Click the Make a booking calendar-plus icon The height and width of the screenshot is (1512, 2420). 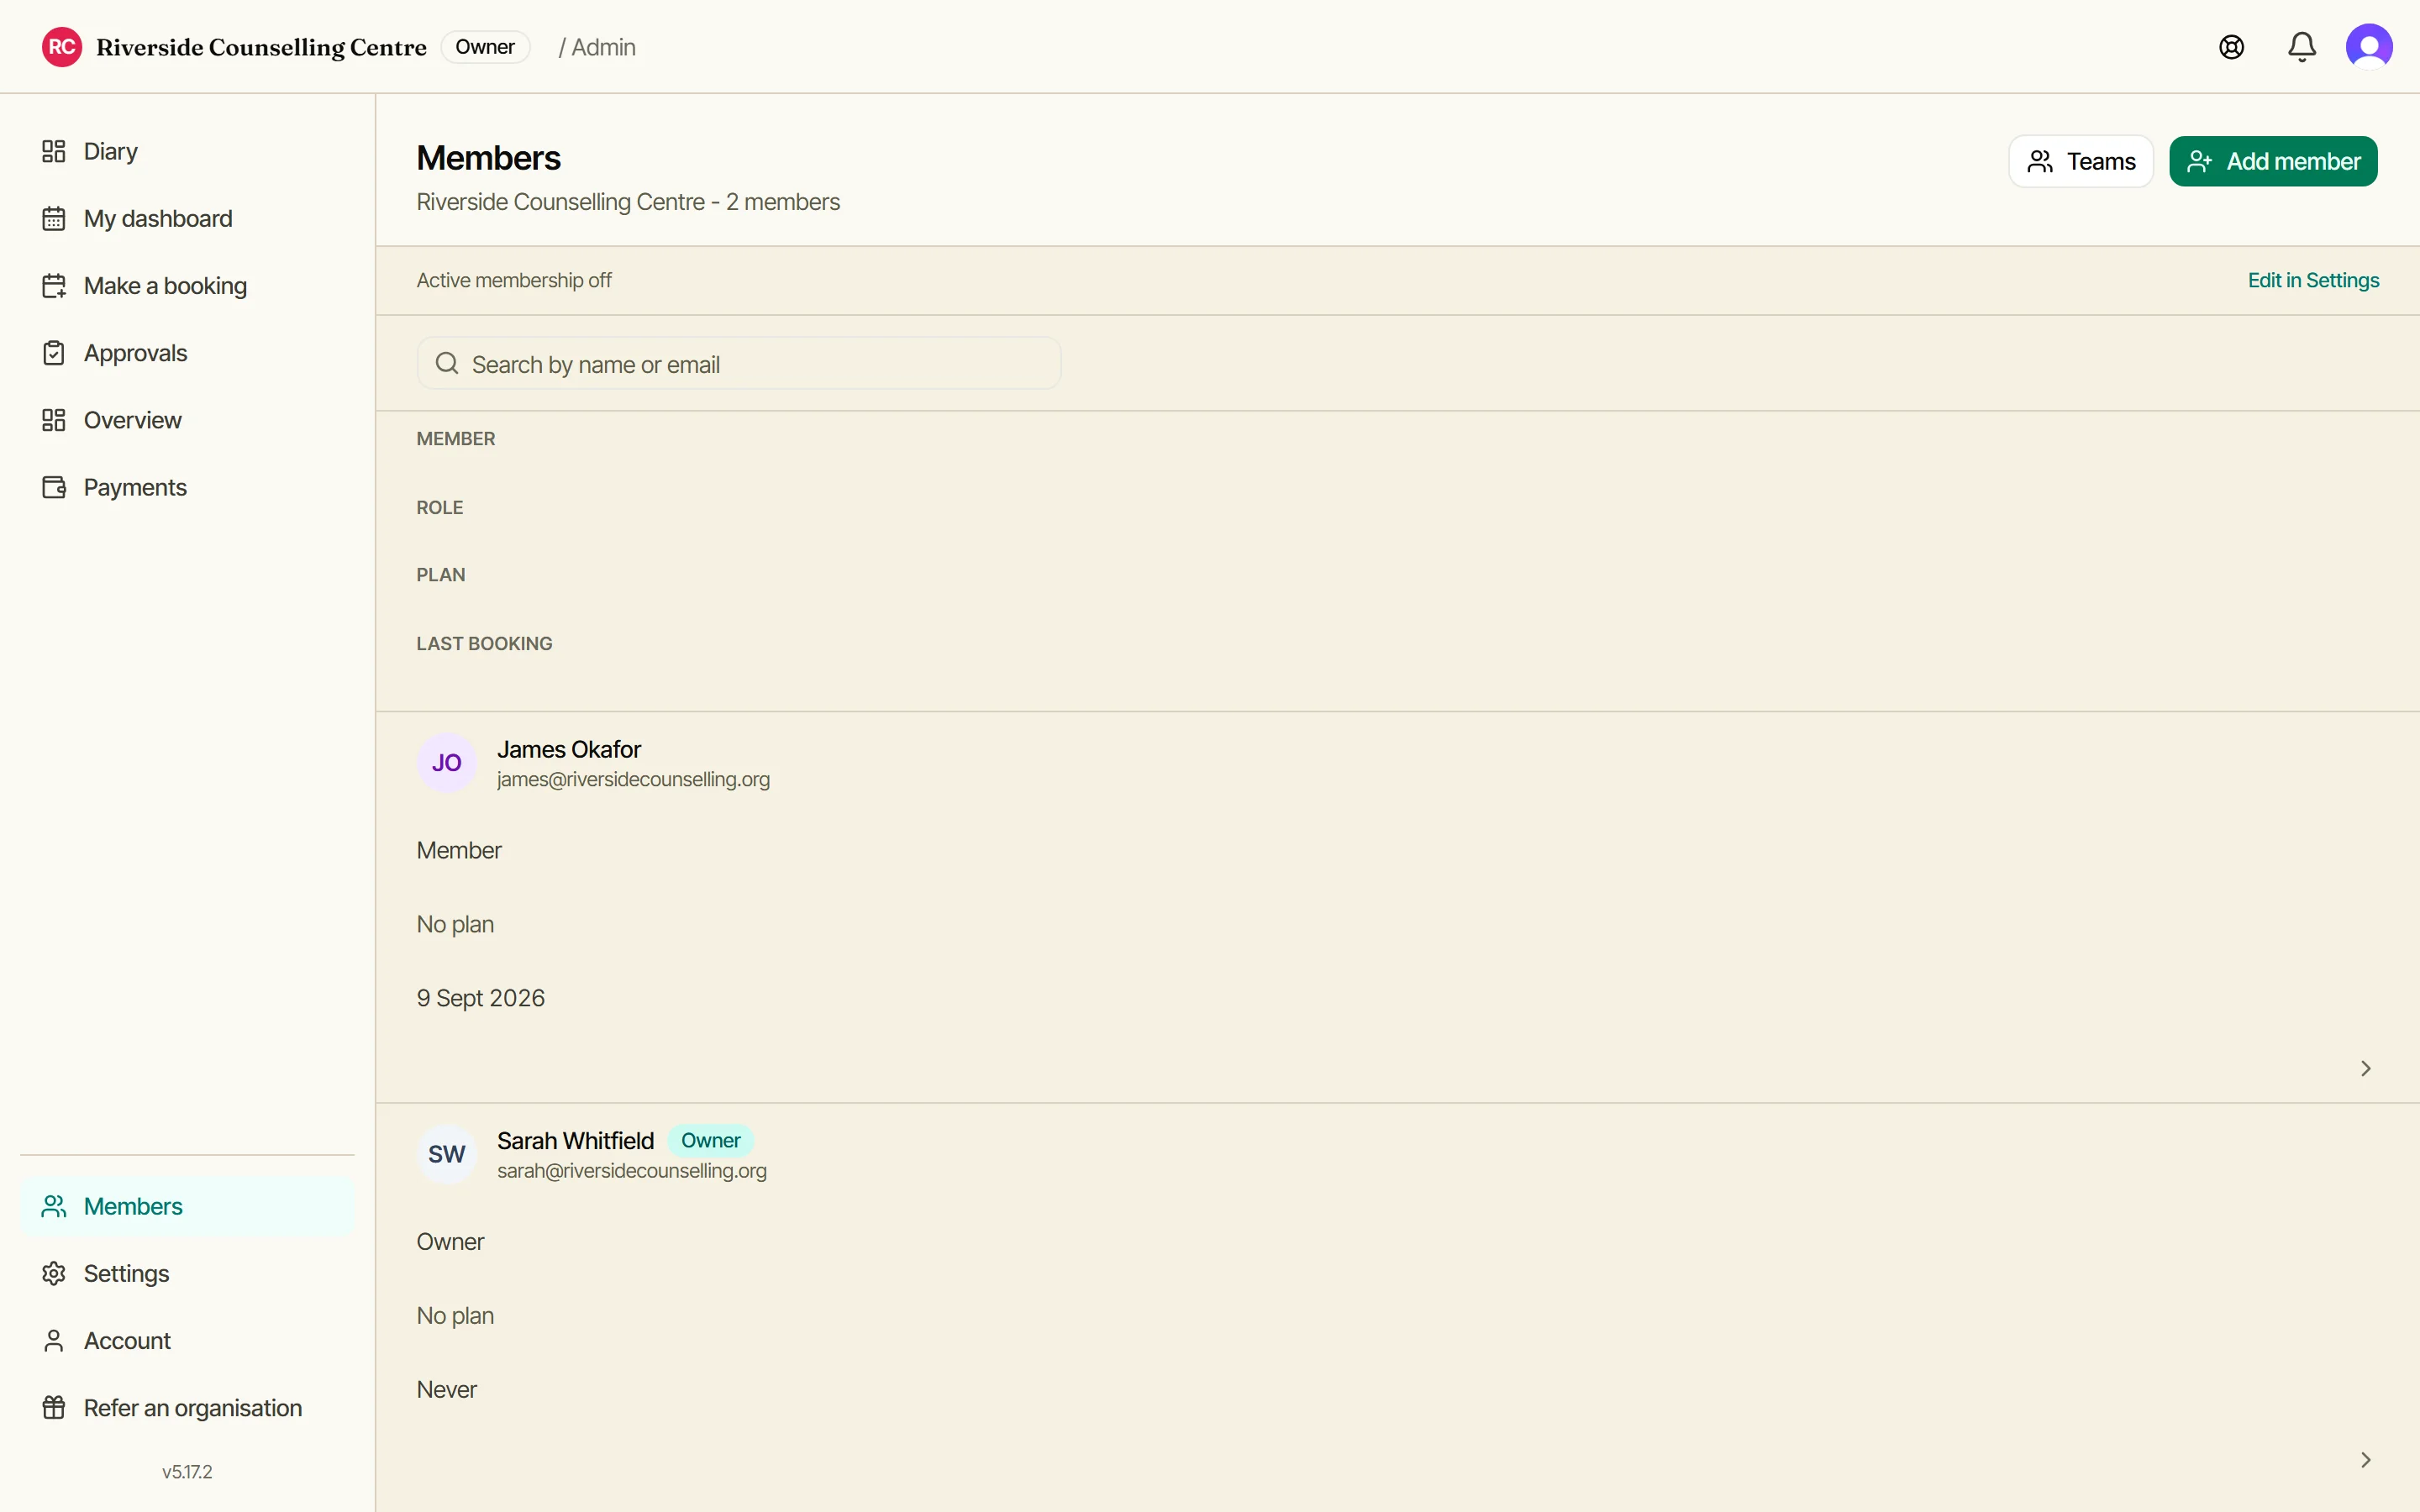[54, 286]
